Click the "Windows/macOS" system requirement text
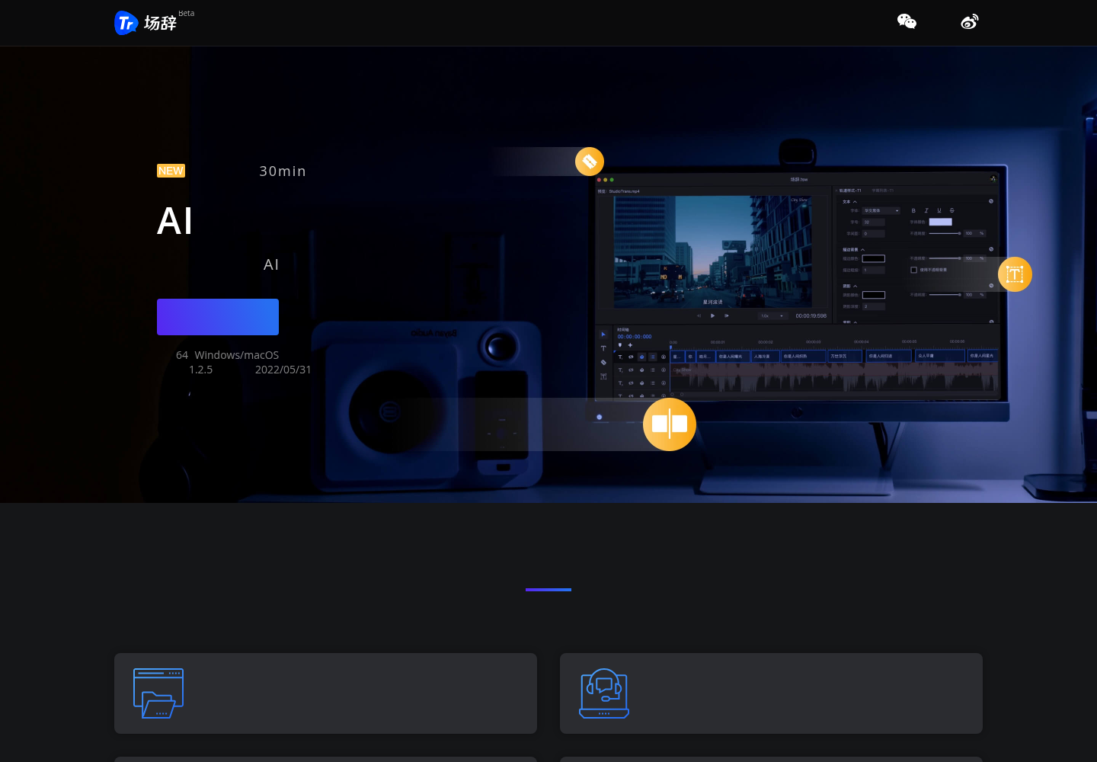The width and height of the screenshot is (1097, 762). (x=237, y=355)
